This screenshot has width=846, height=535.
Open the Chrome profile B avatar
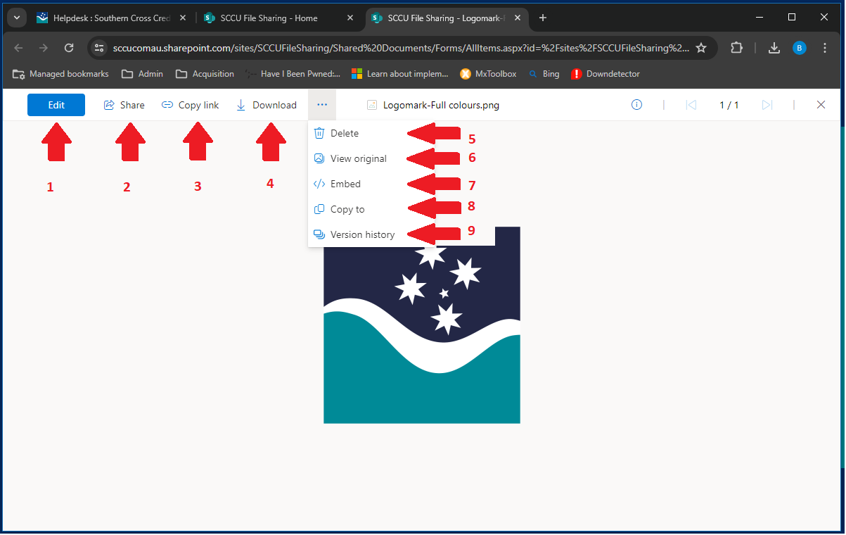[800, 48]
